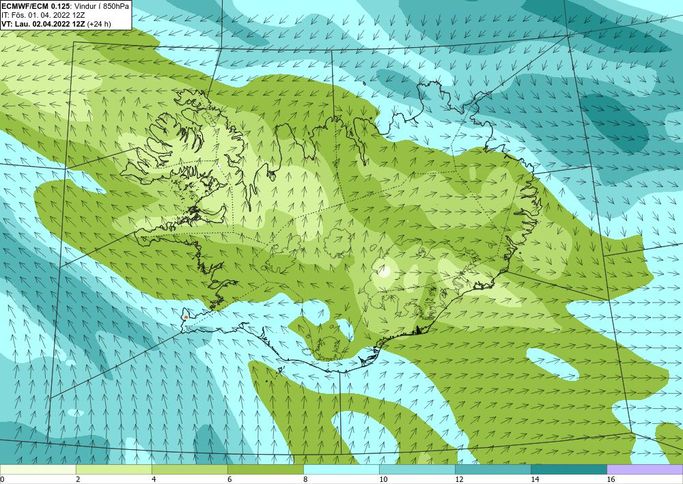The image size is (683, 484).
Task: Click the 12–14 teal legend swatch
Action: tap(493, 470)
